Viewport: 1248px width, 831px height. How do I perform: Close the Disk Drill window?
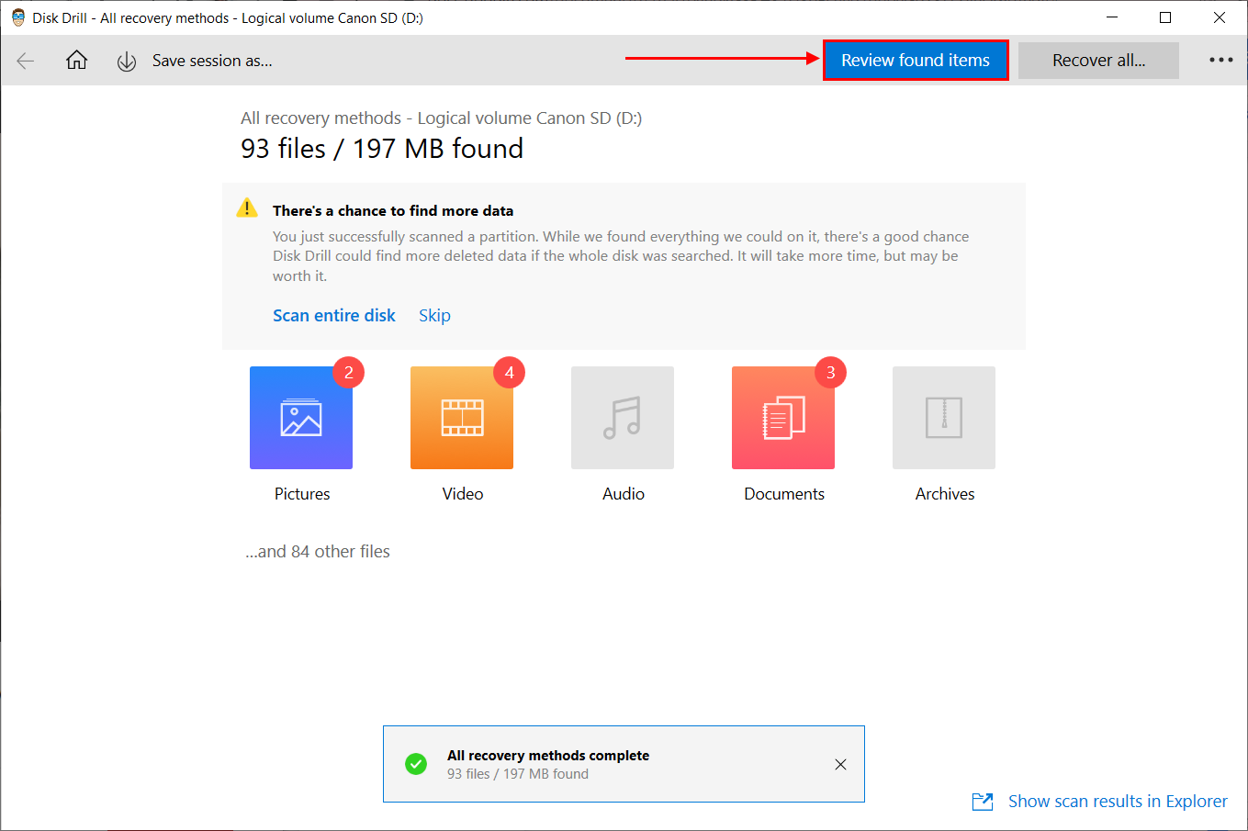click(x=1220, y=17)
